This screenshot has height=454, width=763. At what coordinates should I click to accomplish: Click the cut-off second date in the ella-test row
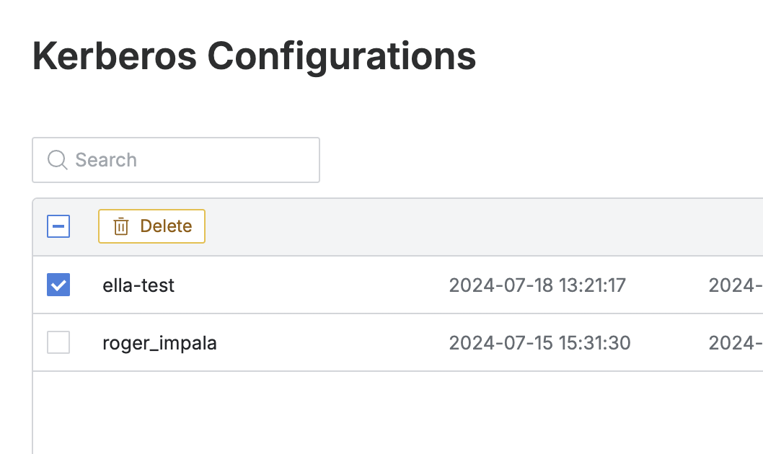tap(736, 285)
